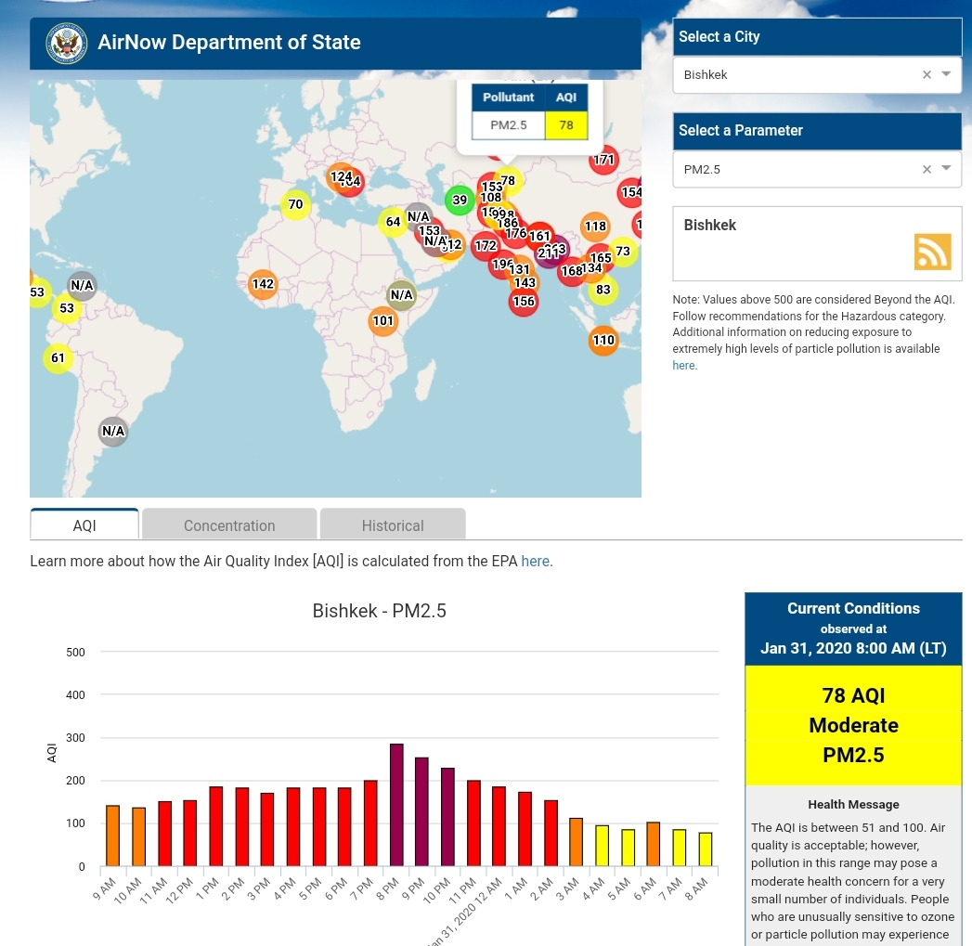Expand the Select a Parameter dropdown arrow
Image resolution: width=972 pixels, height=946 pixels.
tap(946, 168)
